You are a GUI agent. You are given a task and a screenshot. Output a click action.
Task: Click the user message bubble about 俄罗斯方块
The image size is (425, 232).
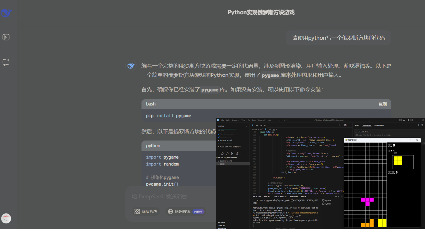(x=338, y=38)
